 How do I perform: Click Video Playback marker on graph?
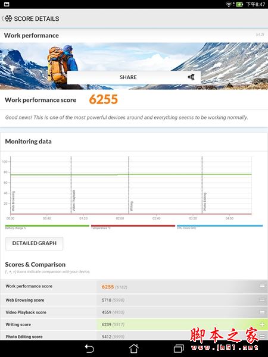(x=73, y=201)
